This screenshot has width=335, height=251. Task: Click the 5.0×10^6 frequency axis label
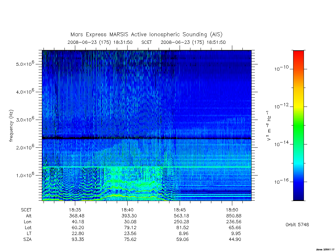(25, 64)
